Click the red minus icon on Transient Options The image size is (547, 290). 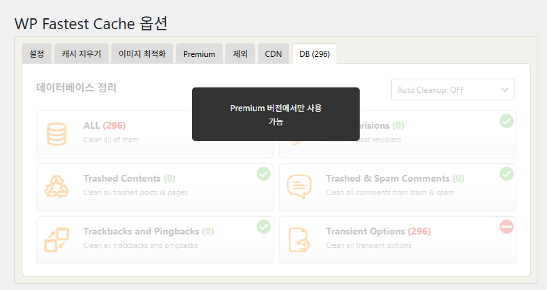tap(506, 226)
